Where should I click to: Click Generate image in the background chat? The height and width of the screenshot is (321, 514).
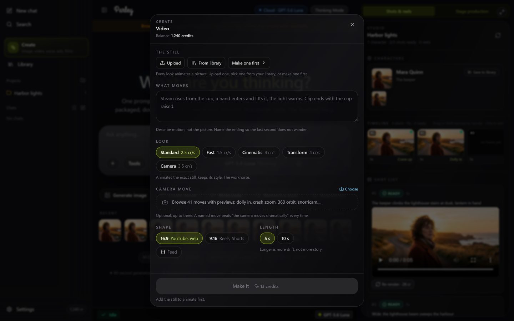point(126,195)
